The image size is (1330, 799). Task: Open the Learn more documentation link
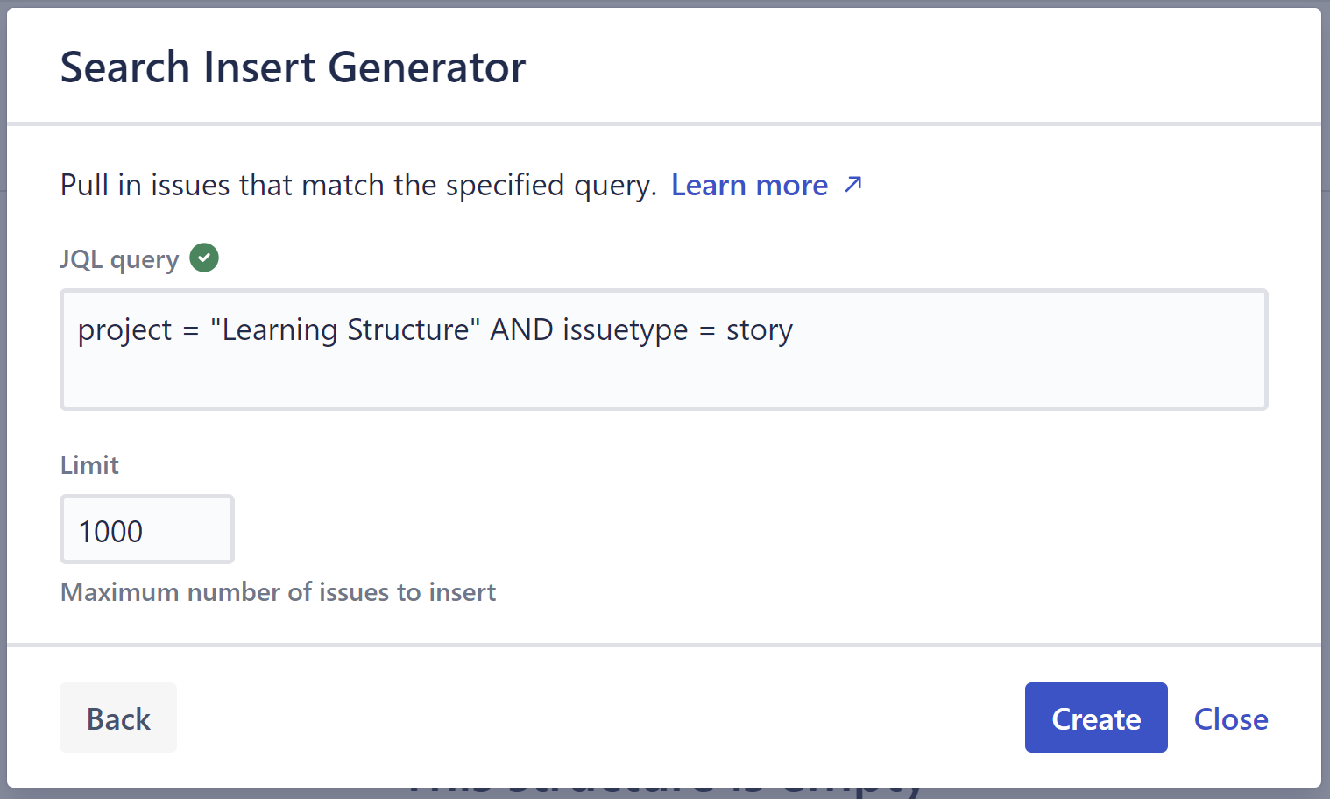point(749,185)
